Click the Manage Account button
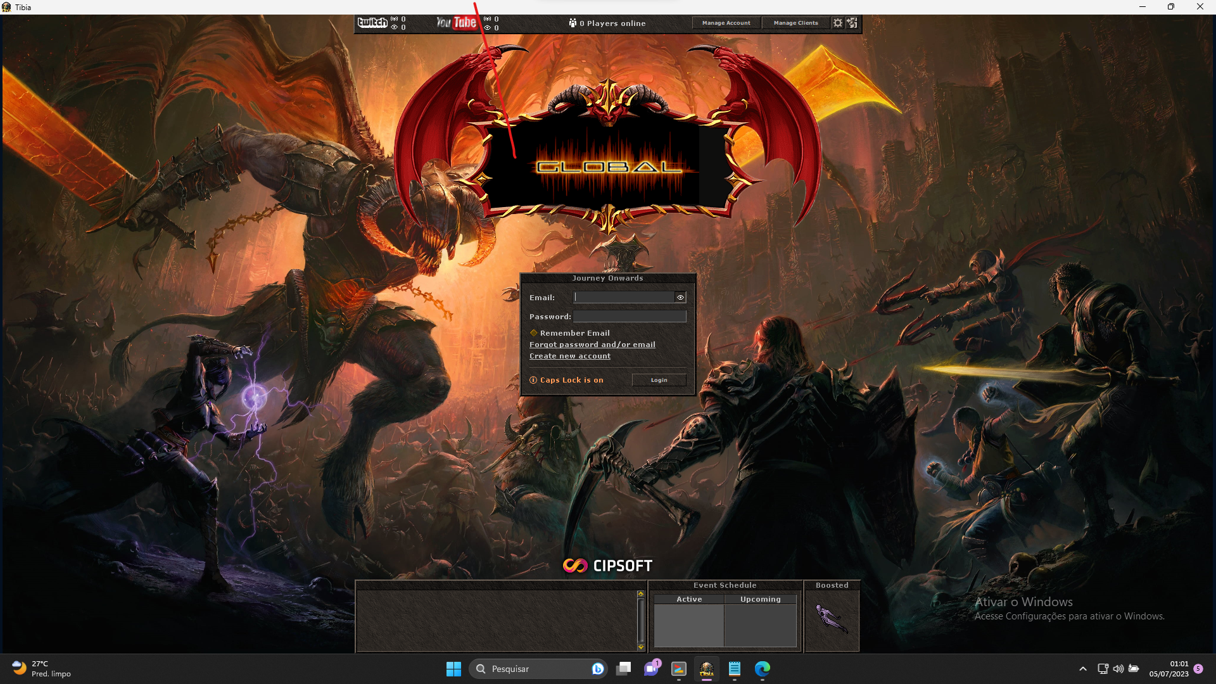The width and height of the screenshot is (1216, 684). point(726,23)
